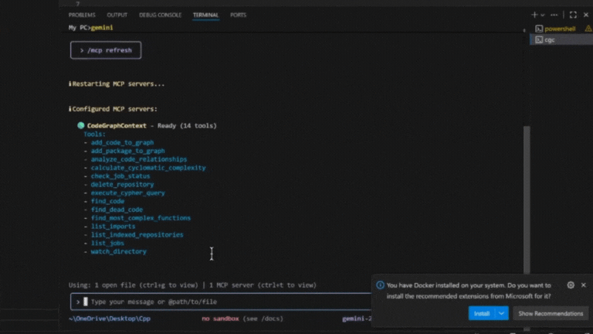This screenshot has width=593, height=334.
Task: Click Install in the Docker notification
Action: coord(481,313)
